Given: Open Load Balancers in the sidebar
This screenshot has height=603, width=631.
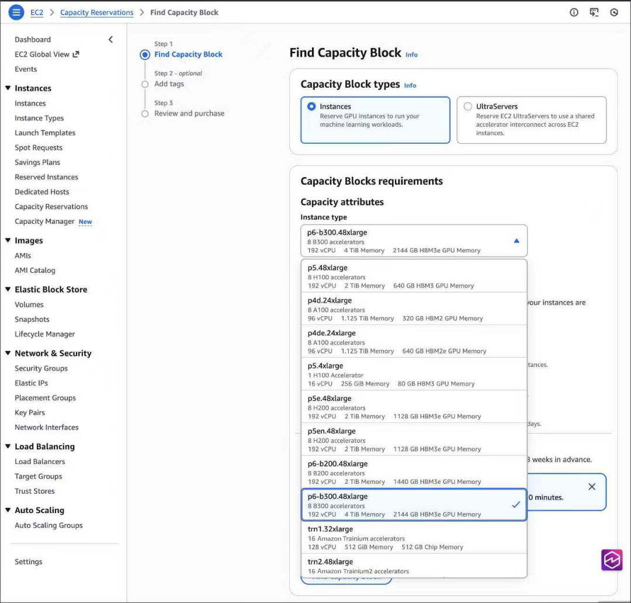Looking at the screenshot, I should click(x=40, y=462).
